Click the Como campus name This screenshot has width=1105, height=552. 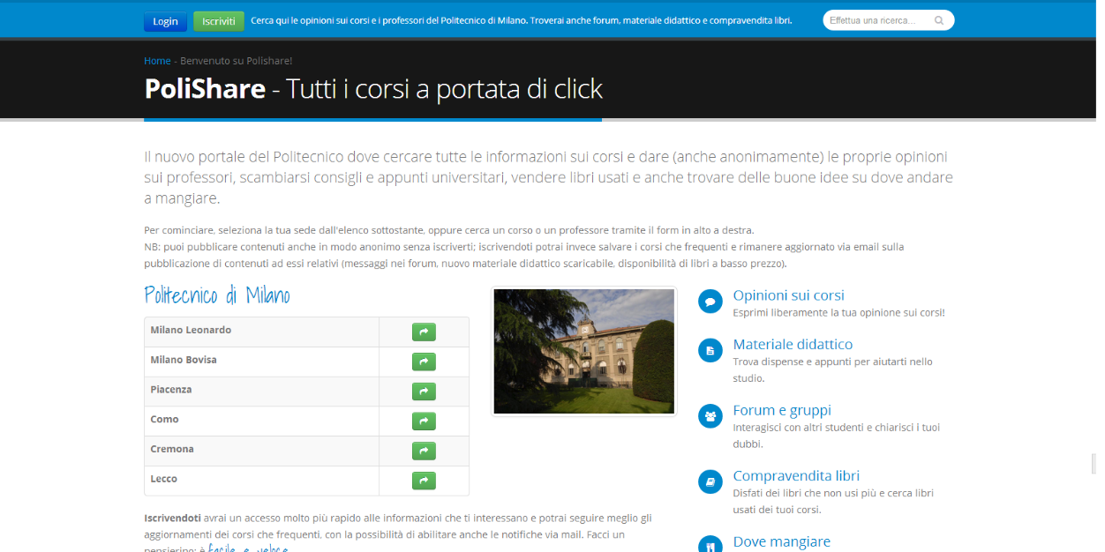pos(164,419)
